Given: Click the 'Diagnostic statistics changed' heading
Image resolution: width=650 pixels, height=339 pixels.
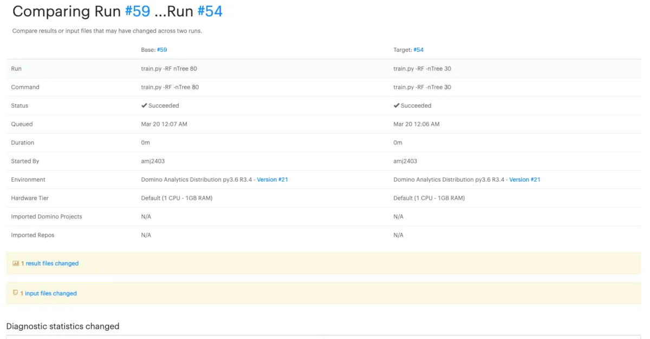Looking at the screenshot, I should point(63,326).
